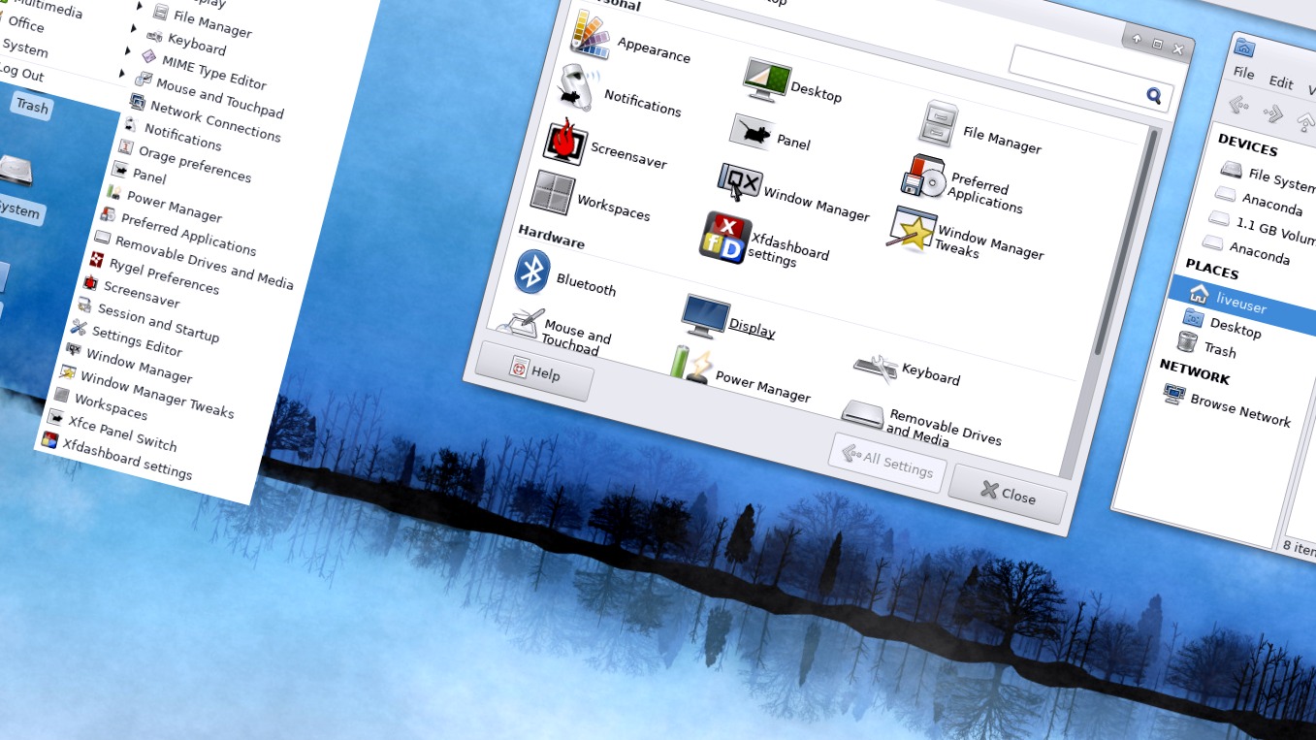Screen dimensions: 1316x740
Task: Open Preferred Applications icon in the Settings window
Action: click(x=923, y=177)
